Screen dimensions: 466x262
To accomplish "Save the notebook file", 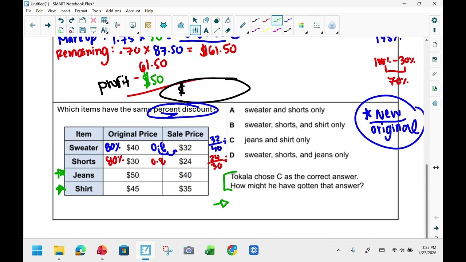I will pyautogui.click(x=82, y=30).
